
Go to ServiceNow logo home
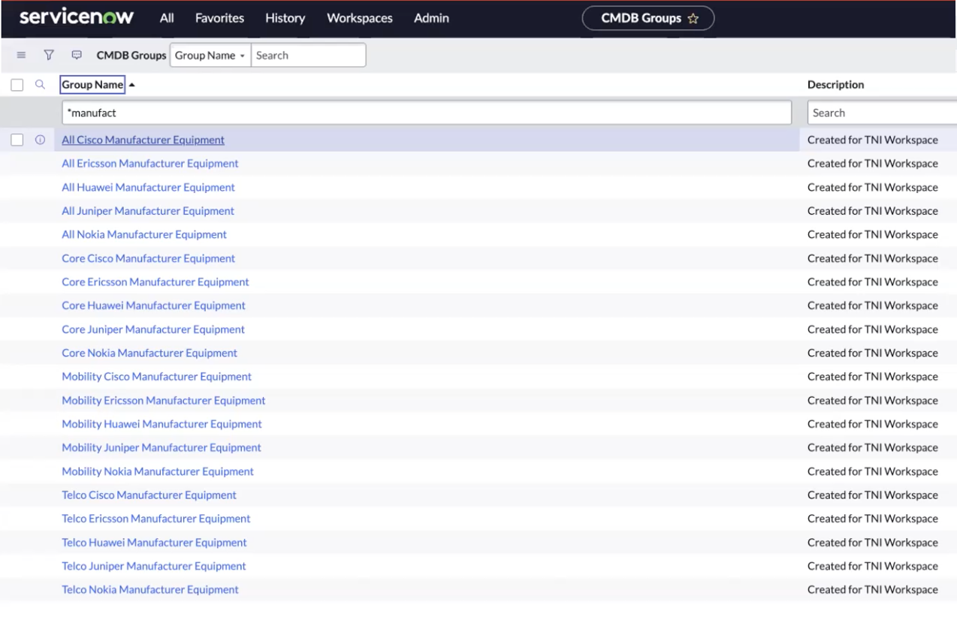77,17
